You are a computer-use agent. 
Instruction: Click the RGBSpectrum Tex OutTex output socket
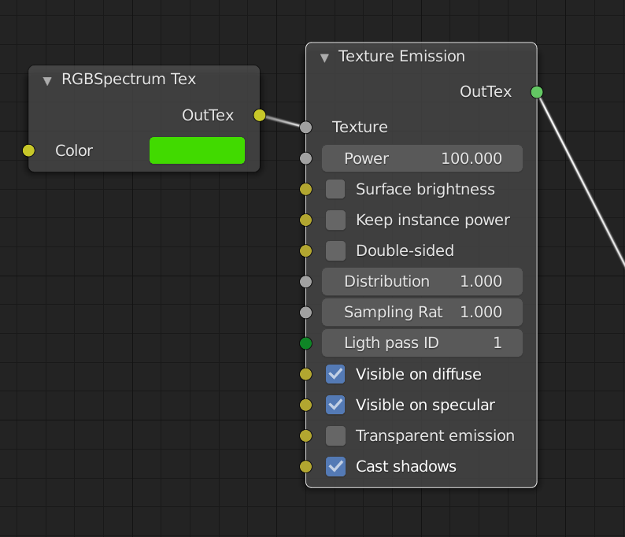pyautogui.click(x=260, y=116)
